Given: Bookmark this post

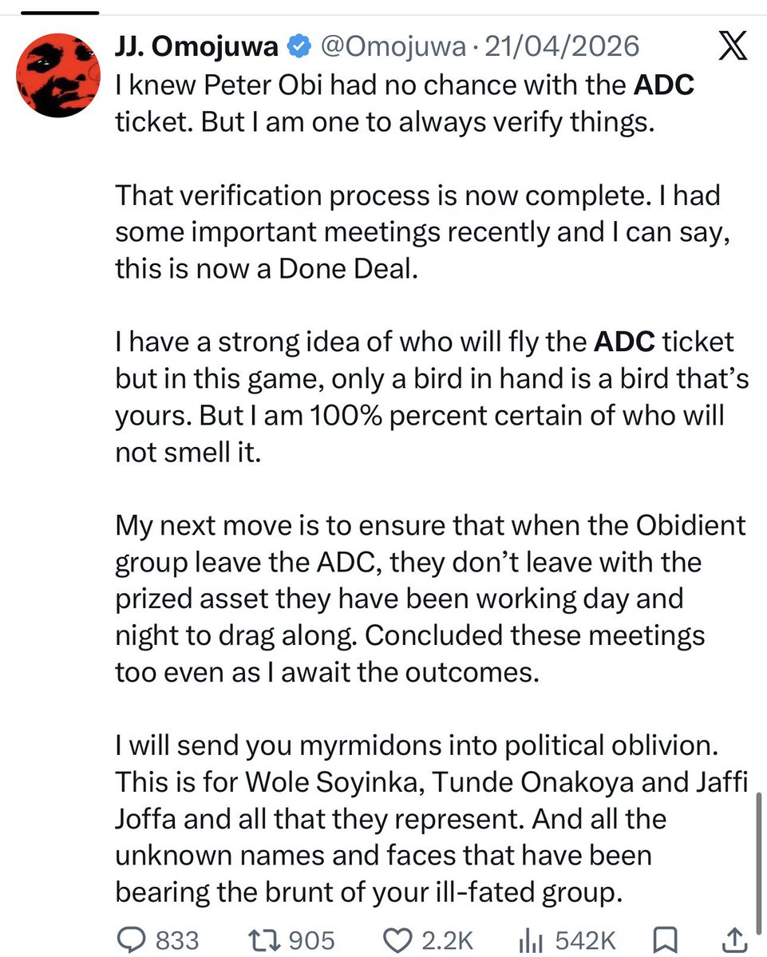Looking at the screenshot, I should point(665,940).
